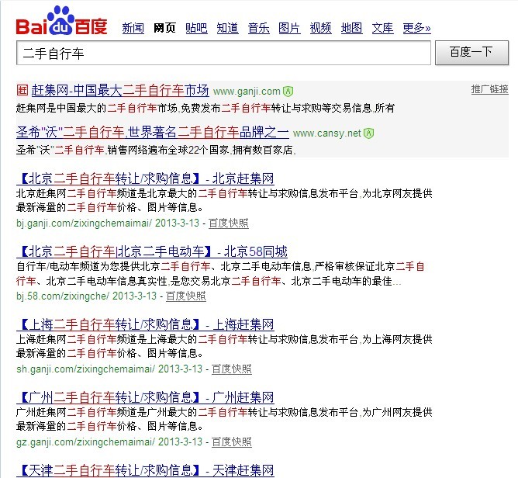Expand the 更多» more options

tap(416, 28)
